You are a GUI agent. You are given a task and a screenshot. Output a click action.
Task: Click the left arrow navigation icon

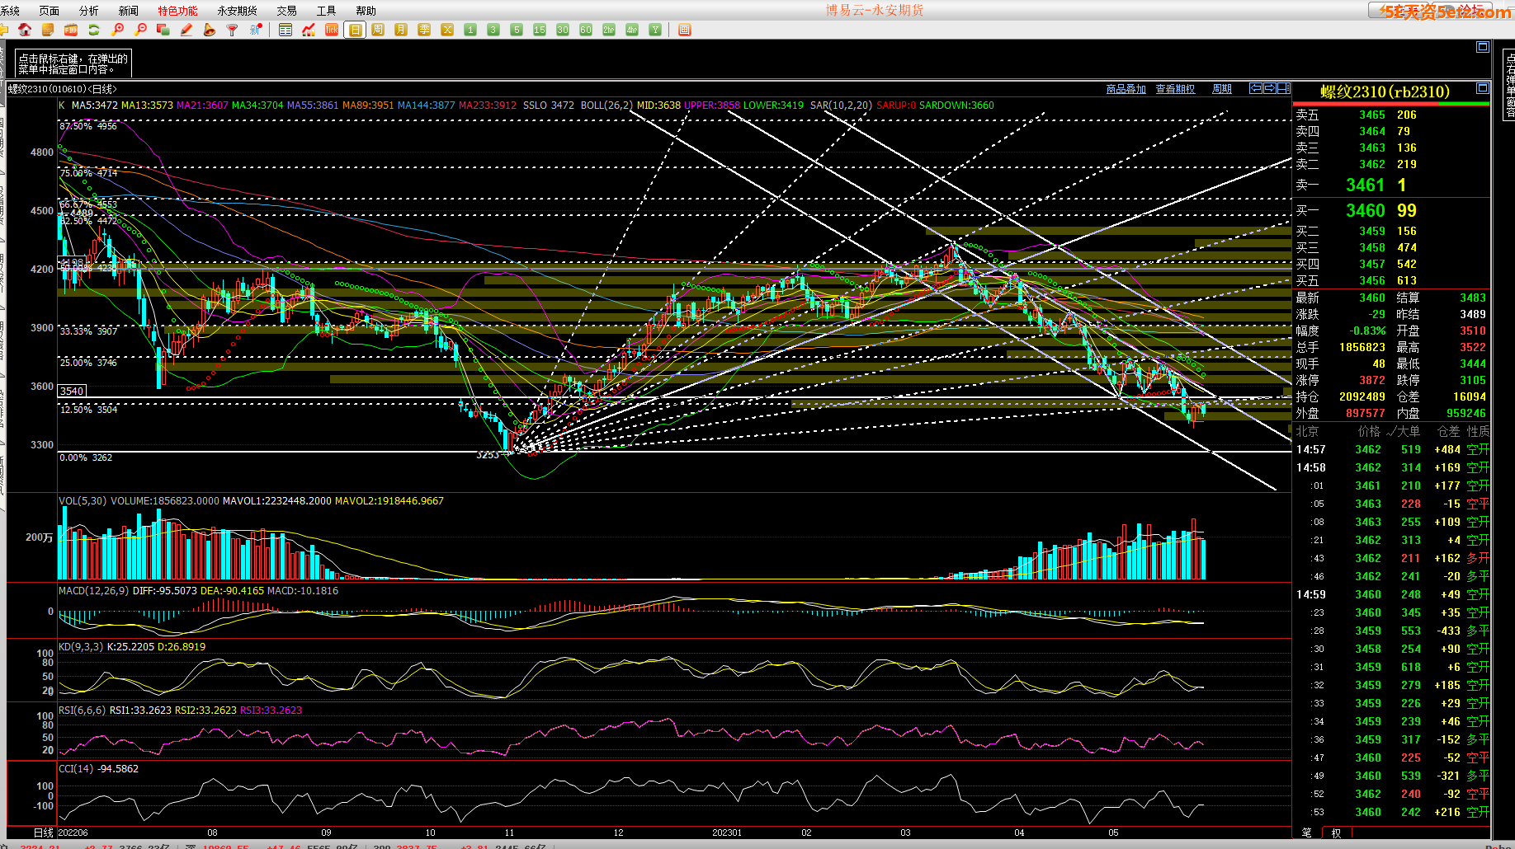point(1256,88)
